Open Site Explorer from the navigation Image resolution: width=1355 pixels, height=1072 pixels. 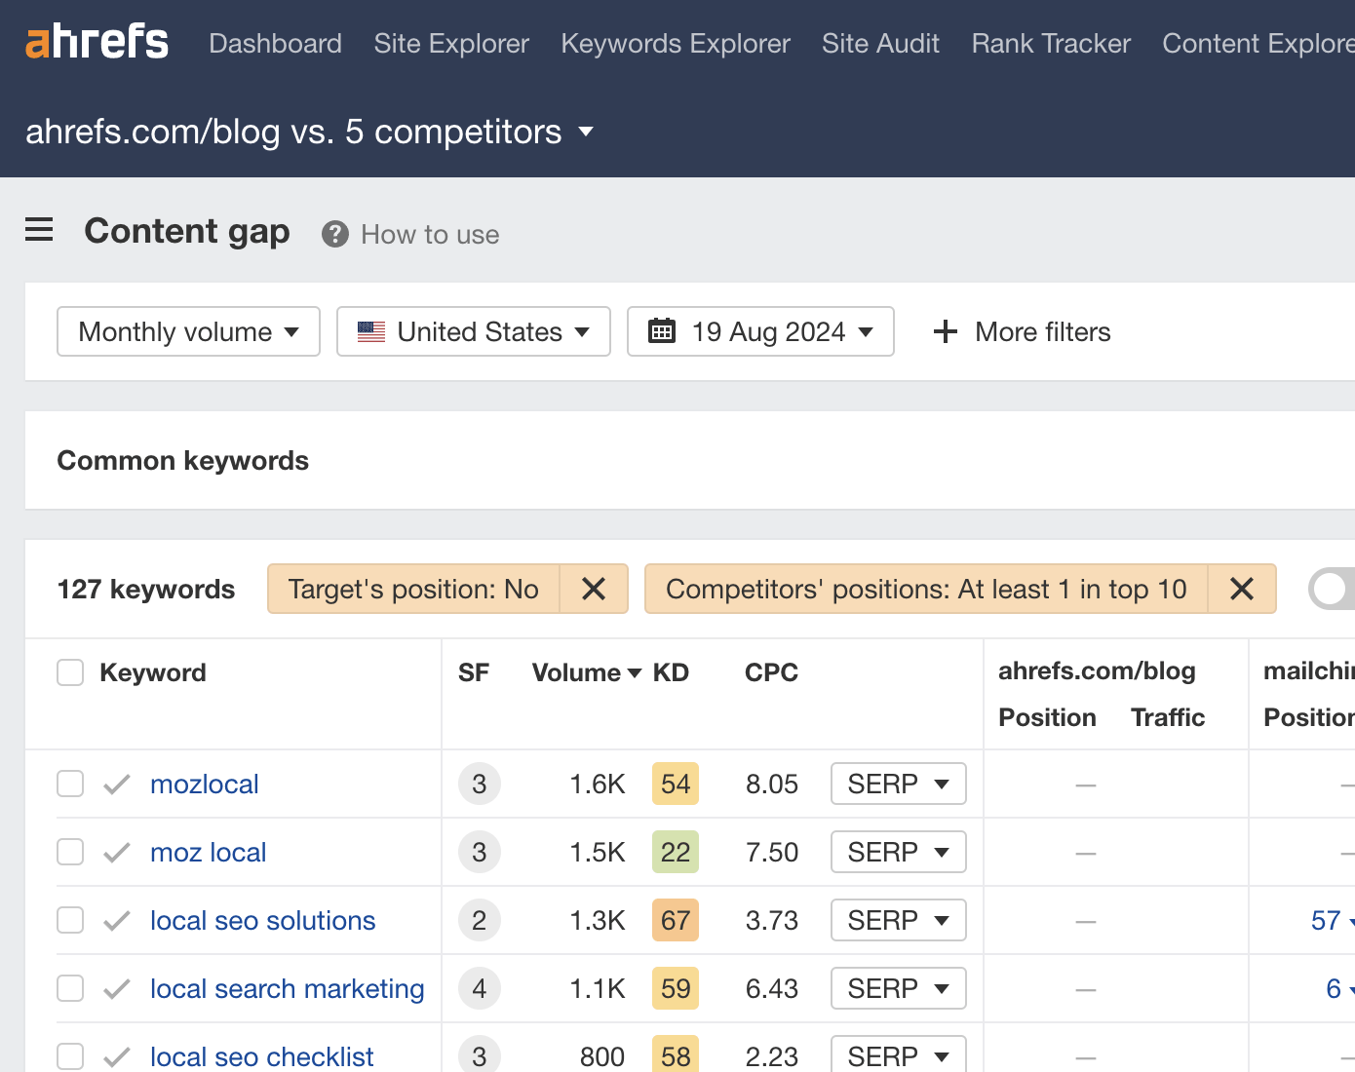tap(450, 43)
